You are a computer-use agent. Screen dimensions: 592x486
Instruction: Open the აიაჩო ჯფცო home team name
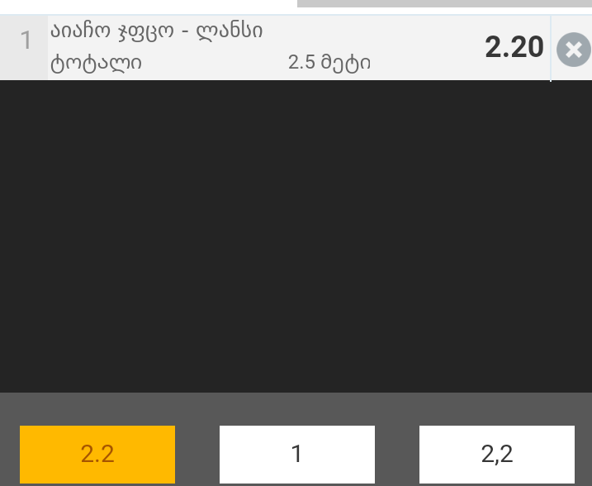[x=112, y=31]
